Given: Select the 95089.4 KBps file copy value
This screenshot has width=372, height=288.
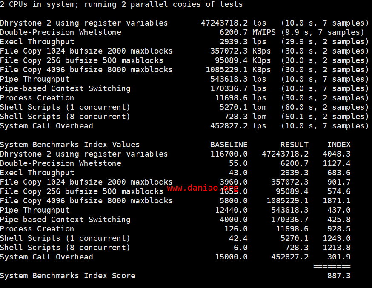Looking at the screenshot, I should click(243, 60).
